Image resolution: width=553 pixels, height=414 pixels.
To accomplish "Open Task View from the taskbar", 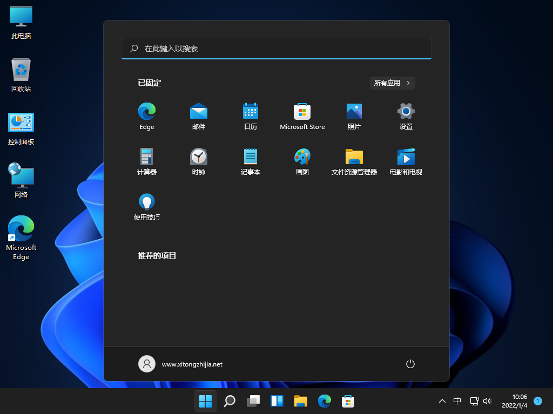I will point(253,401).
